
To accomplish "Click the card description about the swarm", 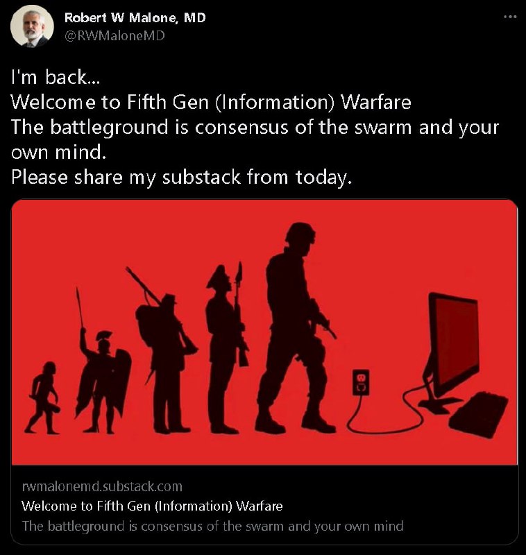I will [x=212, y=526].
